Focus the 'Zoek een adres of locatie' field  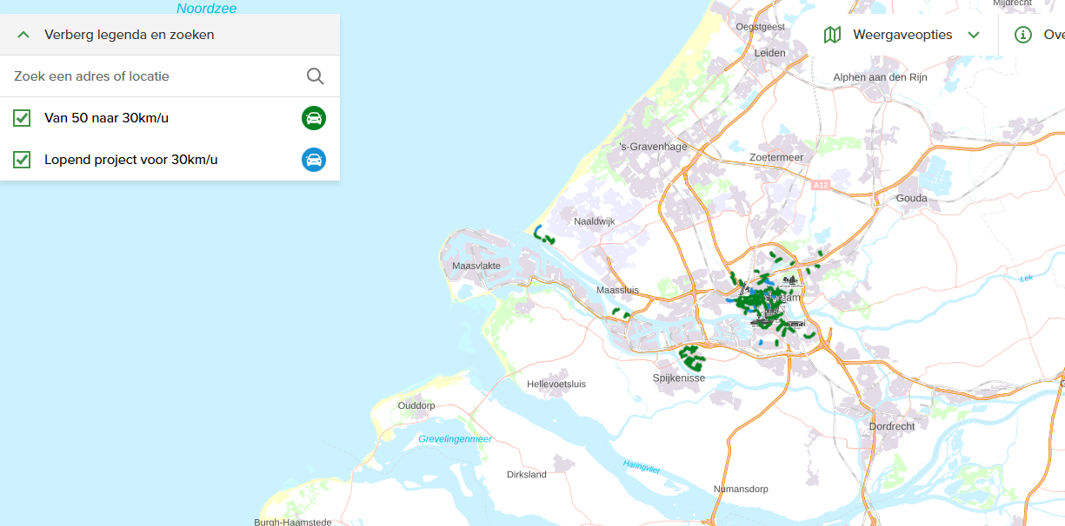pyautogui.click(x=152, y=76)
